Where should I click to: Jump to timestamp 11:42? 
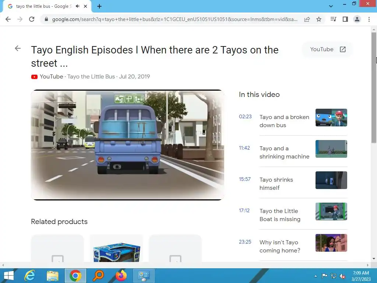244,148
